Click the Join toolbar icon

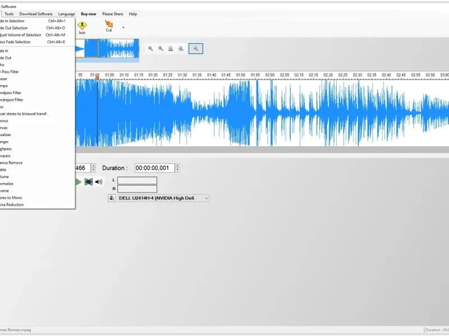click(82, 27)
